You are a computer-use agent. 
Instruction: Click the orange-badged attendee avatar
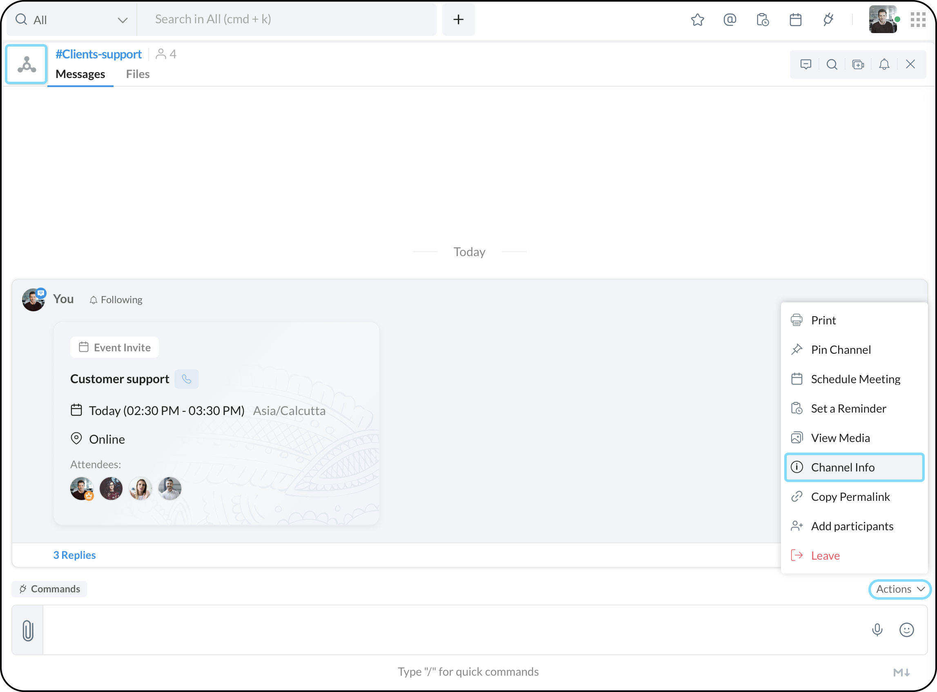82,489
